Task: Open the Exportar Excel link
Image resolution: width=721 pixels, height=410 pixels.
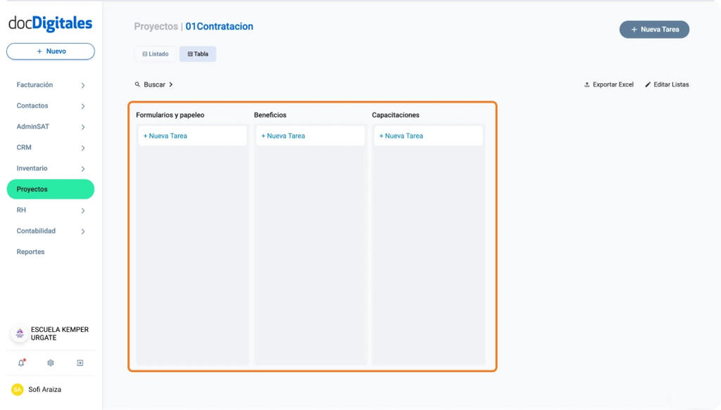Action: click(613, 84)
